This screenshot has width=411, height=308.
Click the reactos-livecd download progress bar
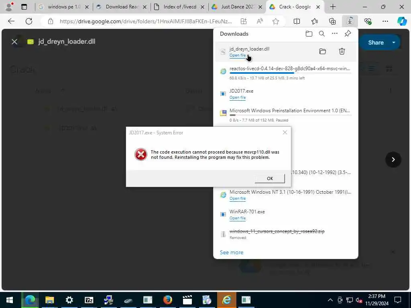click(x=290, y=73)
